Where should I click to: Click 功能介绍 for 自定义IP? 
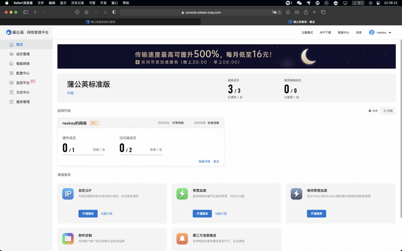pos(107,214)
